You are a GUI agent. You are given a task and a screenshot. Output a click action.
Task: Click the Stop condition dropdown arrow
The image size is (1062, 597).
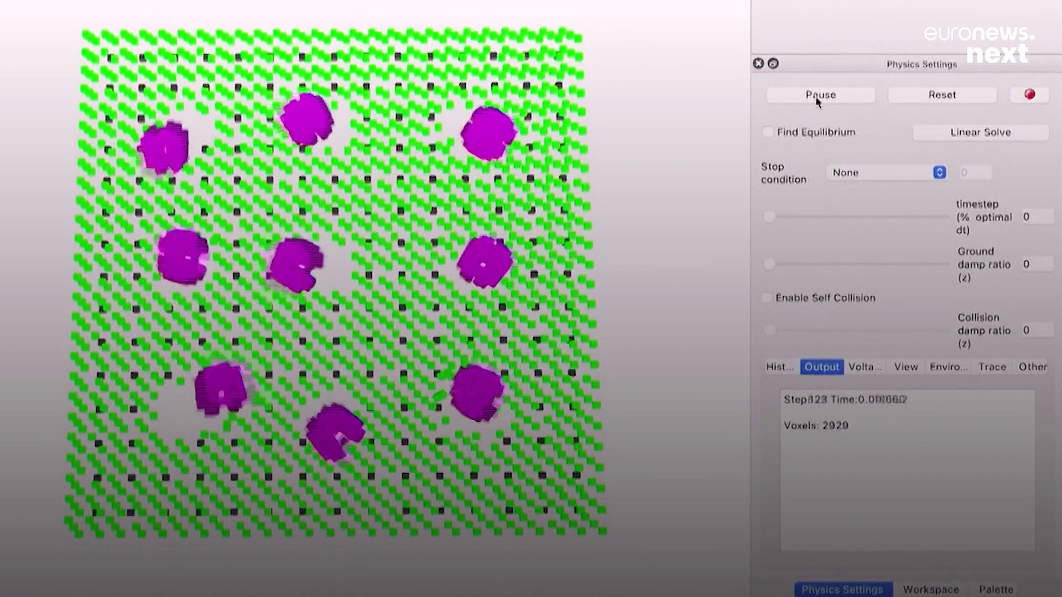point(939,172)
